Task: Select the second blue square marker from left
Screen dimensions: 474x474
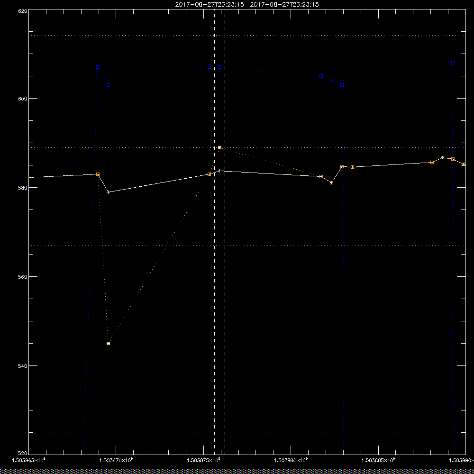Action: pyautogui.click(x=108, y=85)
